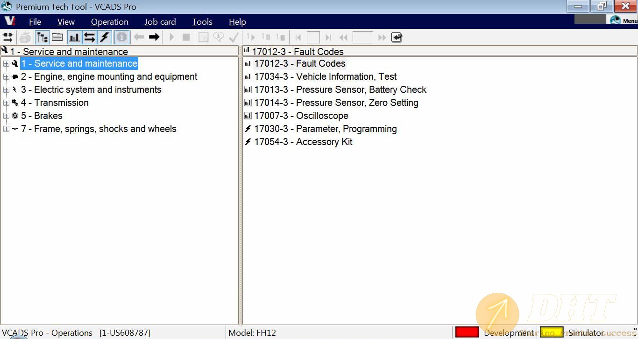Click the play/start operation icon

click(x=171, y=37)
